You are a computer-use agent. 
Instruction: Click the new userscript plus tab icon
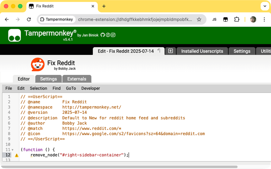[170, 51]
